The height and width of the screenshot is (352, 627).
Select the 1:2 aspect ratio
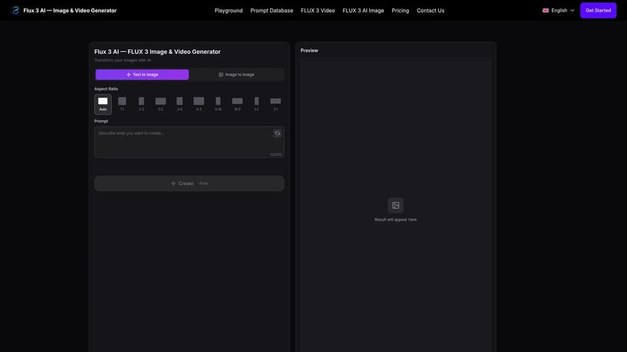click(257, 104)
